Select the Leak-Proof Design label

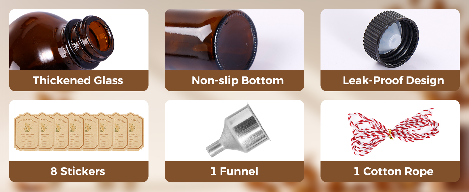[393, 80]
